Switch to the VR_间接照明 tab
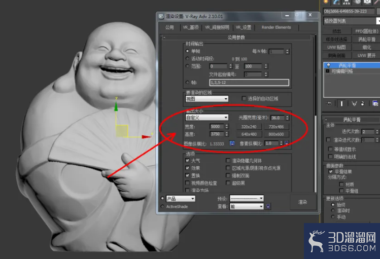 (x=217, y=27)
